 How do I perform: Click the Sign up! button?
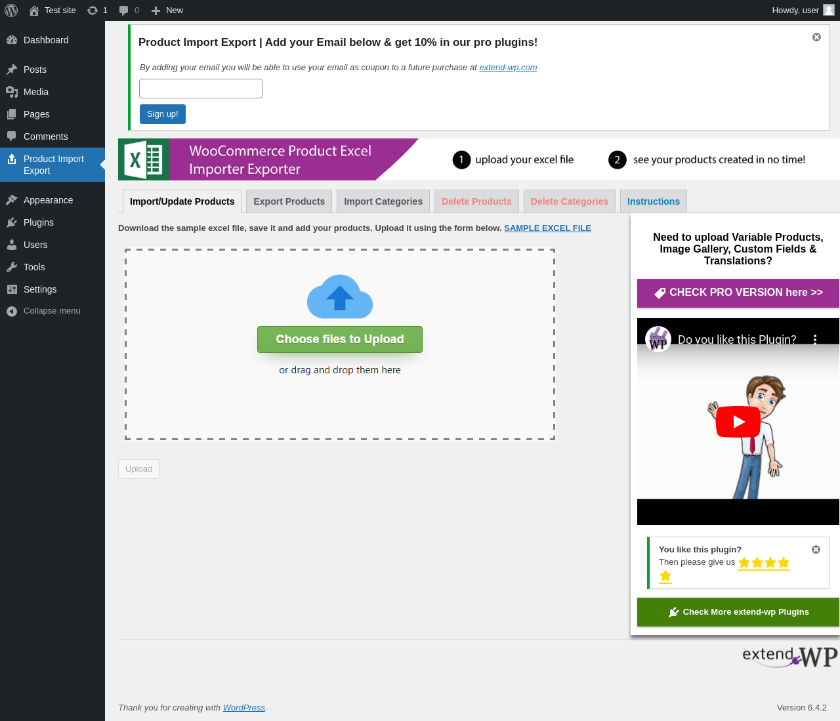pyautogui.click(x=163, y=114)
